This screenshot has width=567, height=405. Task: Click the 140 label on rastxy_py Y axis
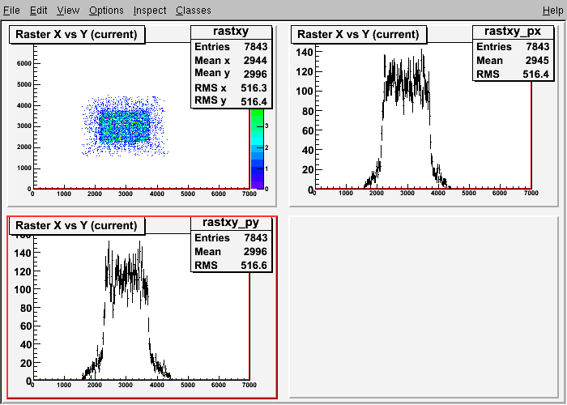click(23, 253)
